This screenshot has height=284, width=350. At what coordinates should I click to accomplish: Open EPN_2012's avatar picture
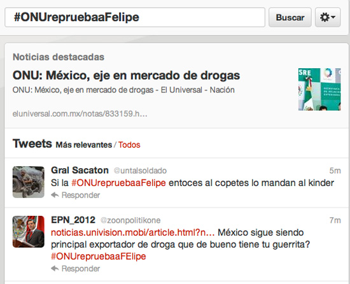coord(29,232)
